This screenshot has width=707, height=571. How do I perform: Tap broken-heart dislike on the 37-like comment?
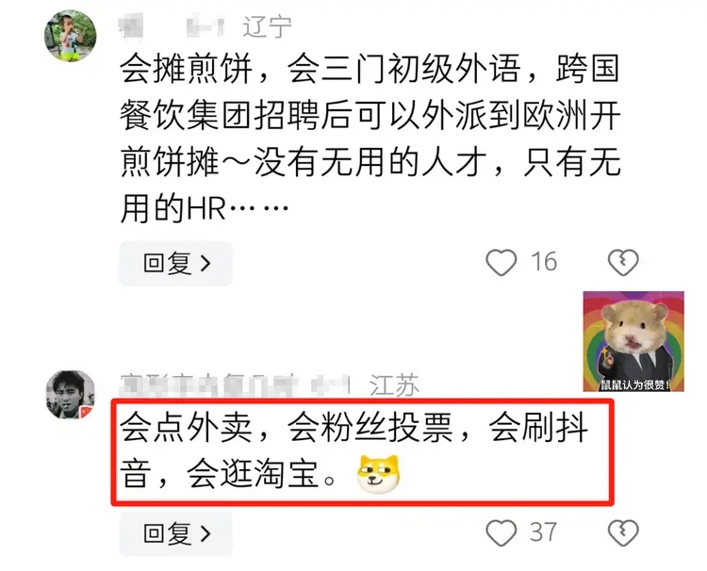tap(623, 532)
